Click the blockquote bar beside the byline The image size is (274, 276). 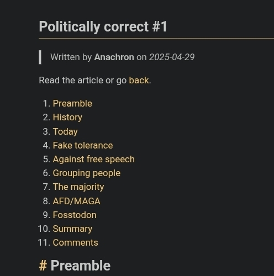tap(40, 57)
